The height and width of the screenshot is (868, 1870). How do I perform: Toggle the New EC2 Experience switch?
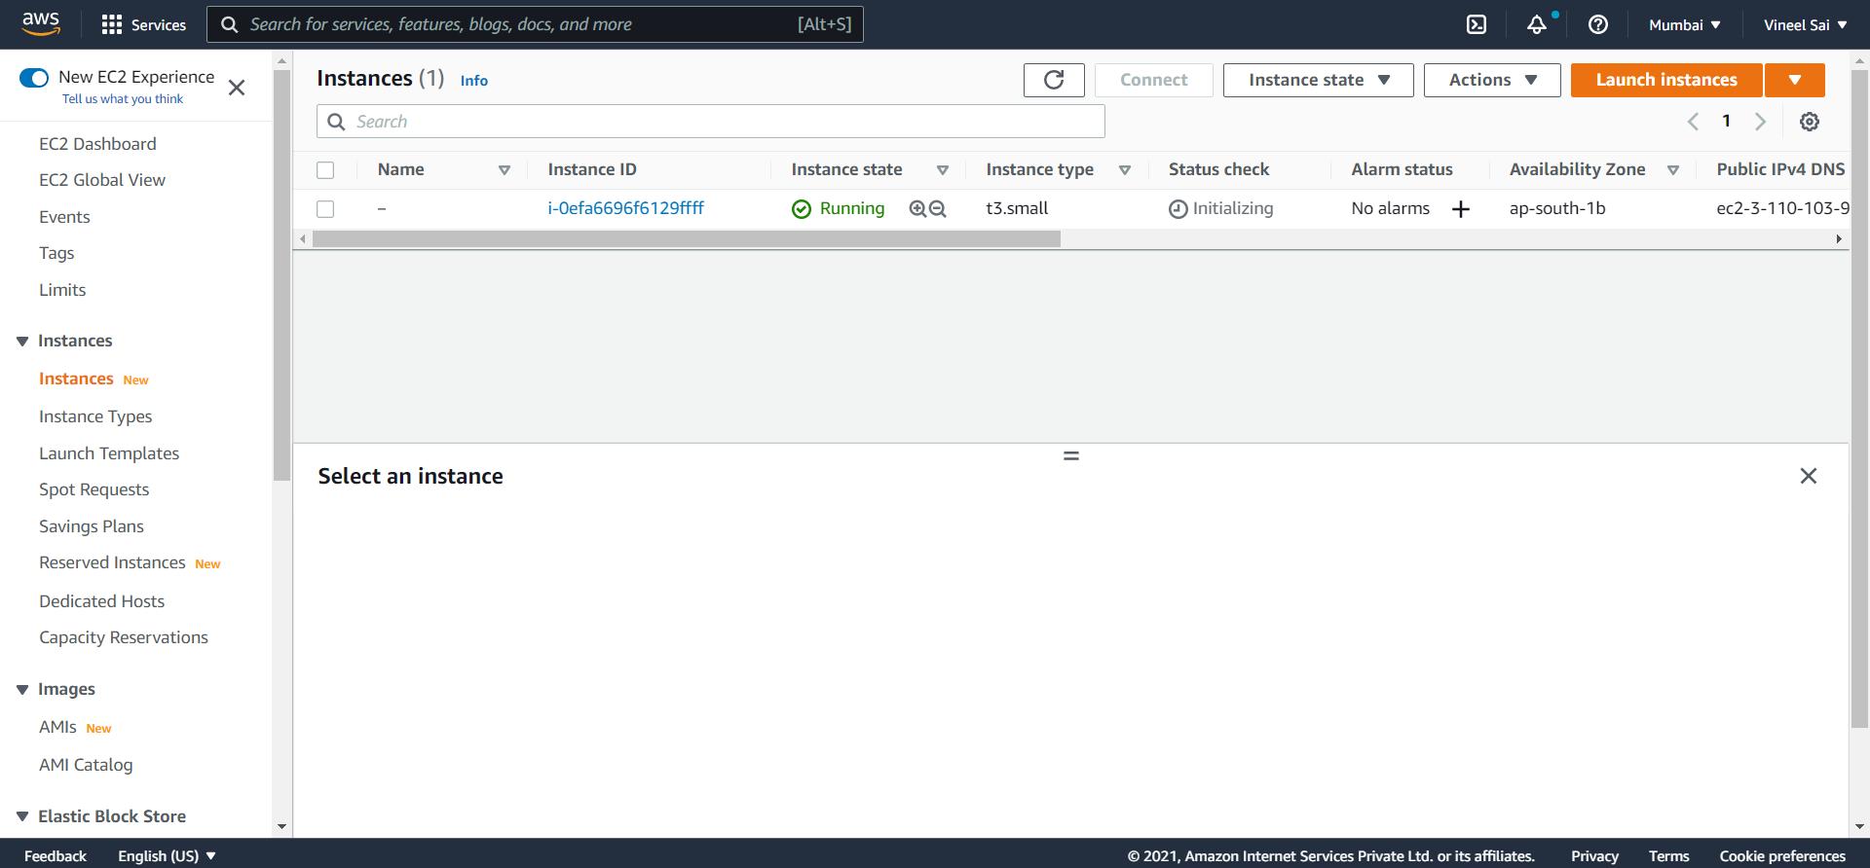(x=34, y=78)
